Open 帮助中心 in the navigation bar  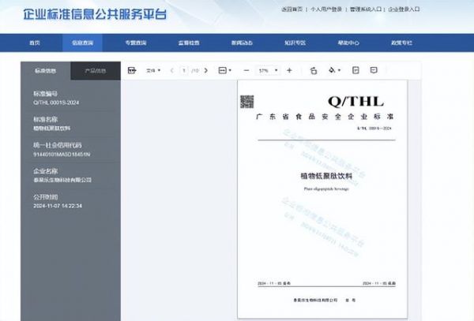click(x=348, y=43)
